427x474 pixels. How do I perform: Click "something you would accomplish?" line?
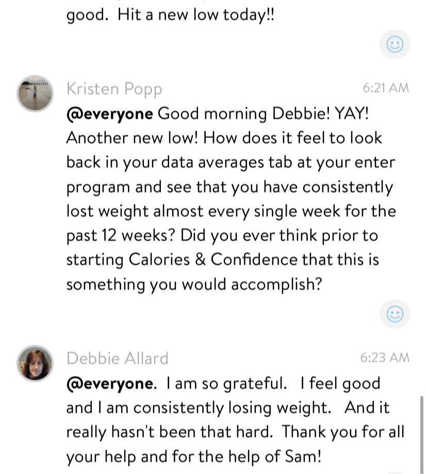click(x=193, y=284)
